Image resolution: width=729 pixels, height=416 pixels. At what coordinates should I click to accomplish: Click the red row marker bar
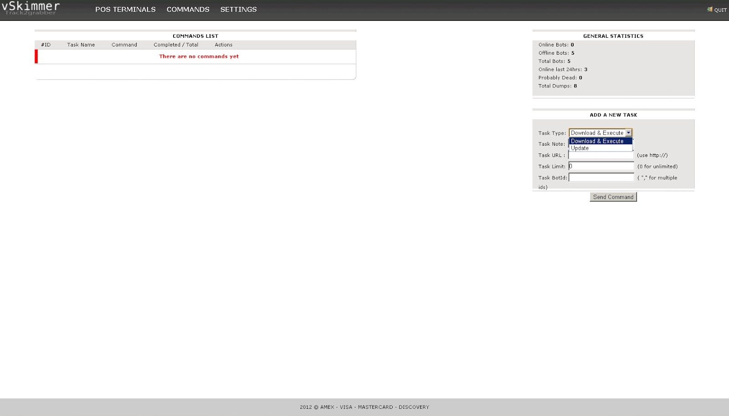click(x=36, y=56)
